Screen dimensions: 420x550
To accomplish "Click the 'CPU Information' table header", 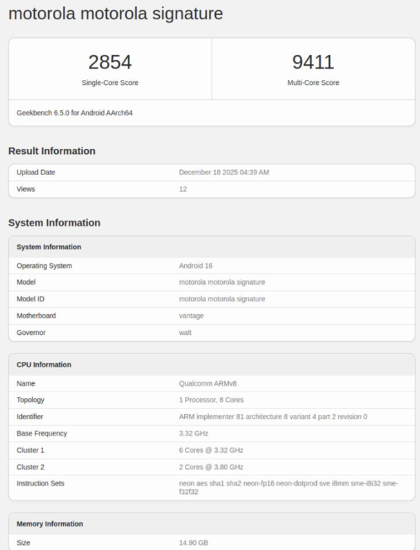I will coord(44,365).
